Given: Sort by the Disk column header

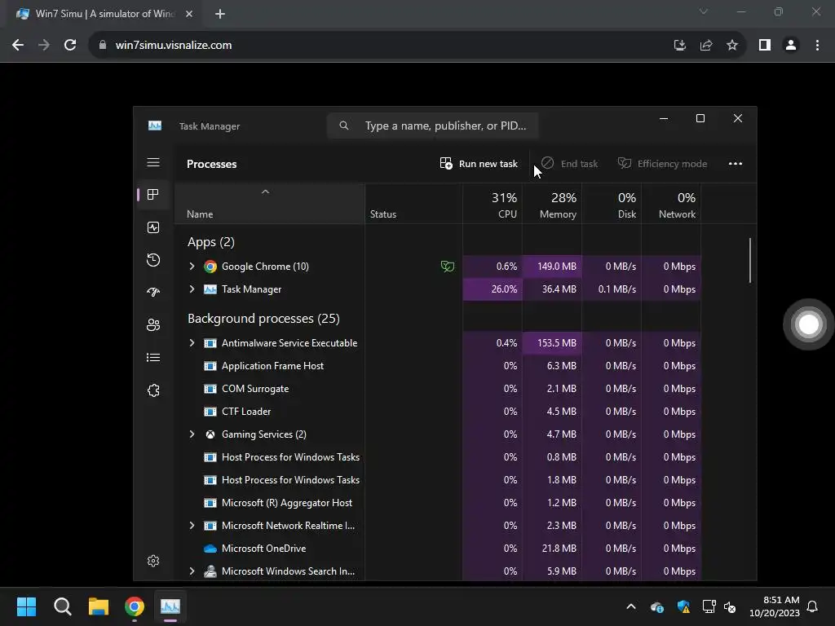Looking at the screenshot, I should [x=612, y=204].
